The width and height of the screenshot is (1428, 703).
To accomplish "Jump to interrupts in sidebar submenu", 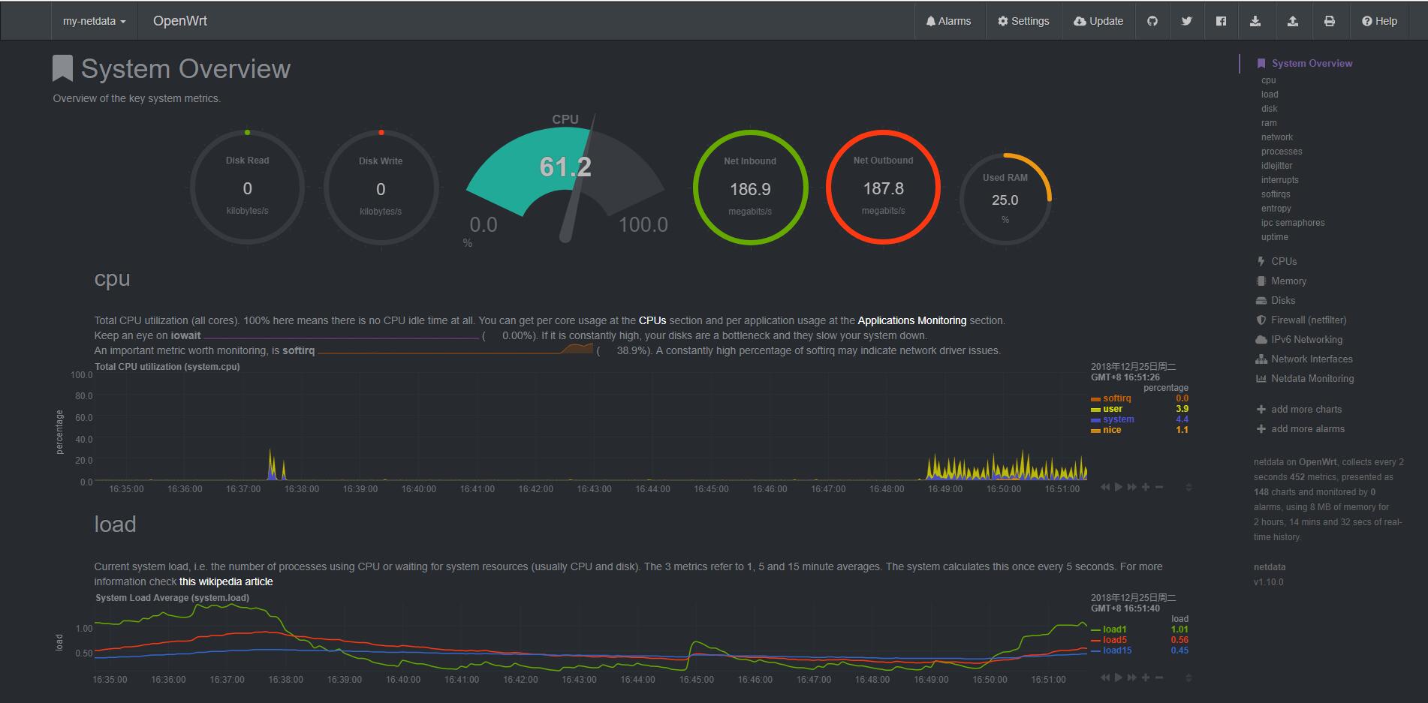I will click(1279, 180).
